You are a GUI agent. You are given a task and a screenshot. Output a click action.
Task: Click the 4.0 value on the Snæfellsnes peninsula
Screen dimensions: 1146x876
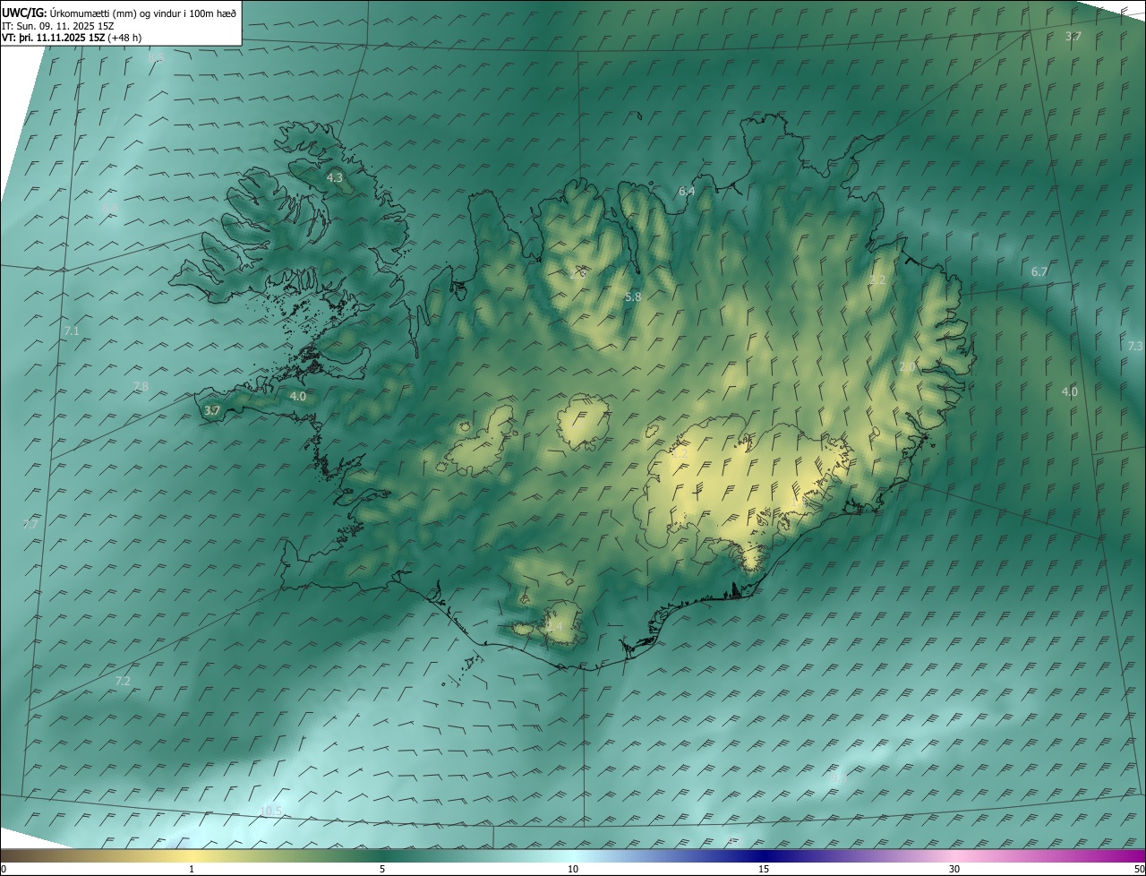(x=298, y=396)
